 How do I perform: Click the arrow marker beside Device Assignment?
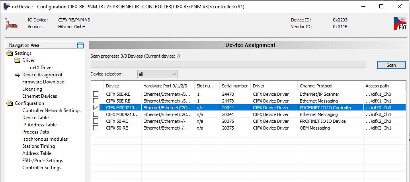[18, 75]
